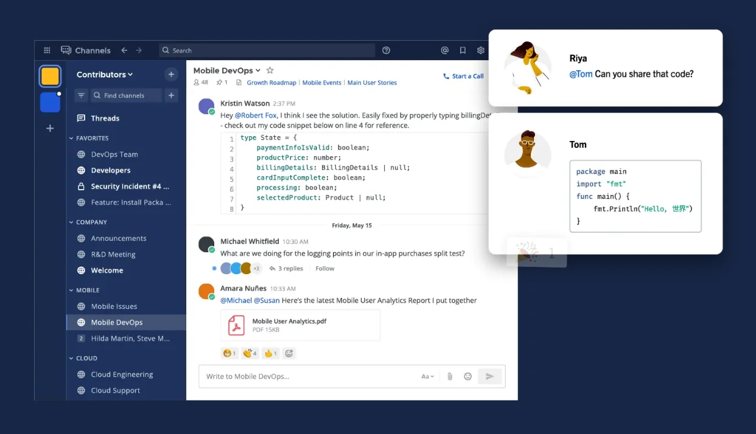756x434 pixels.
Task: Open the Threads view
Action: [105, 119]
